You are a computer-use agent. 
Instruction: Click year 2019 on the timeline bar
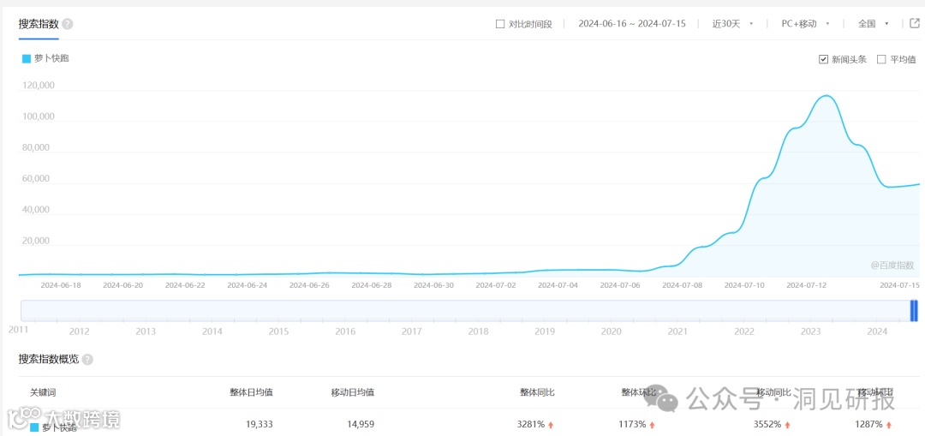[x=544, y=331]
